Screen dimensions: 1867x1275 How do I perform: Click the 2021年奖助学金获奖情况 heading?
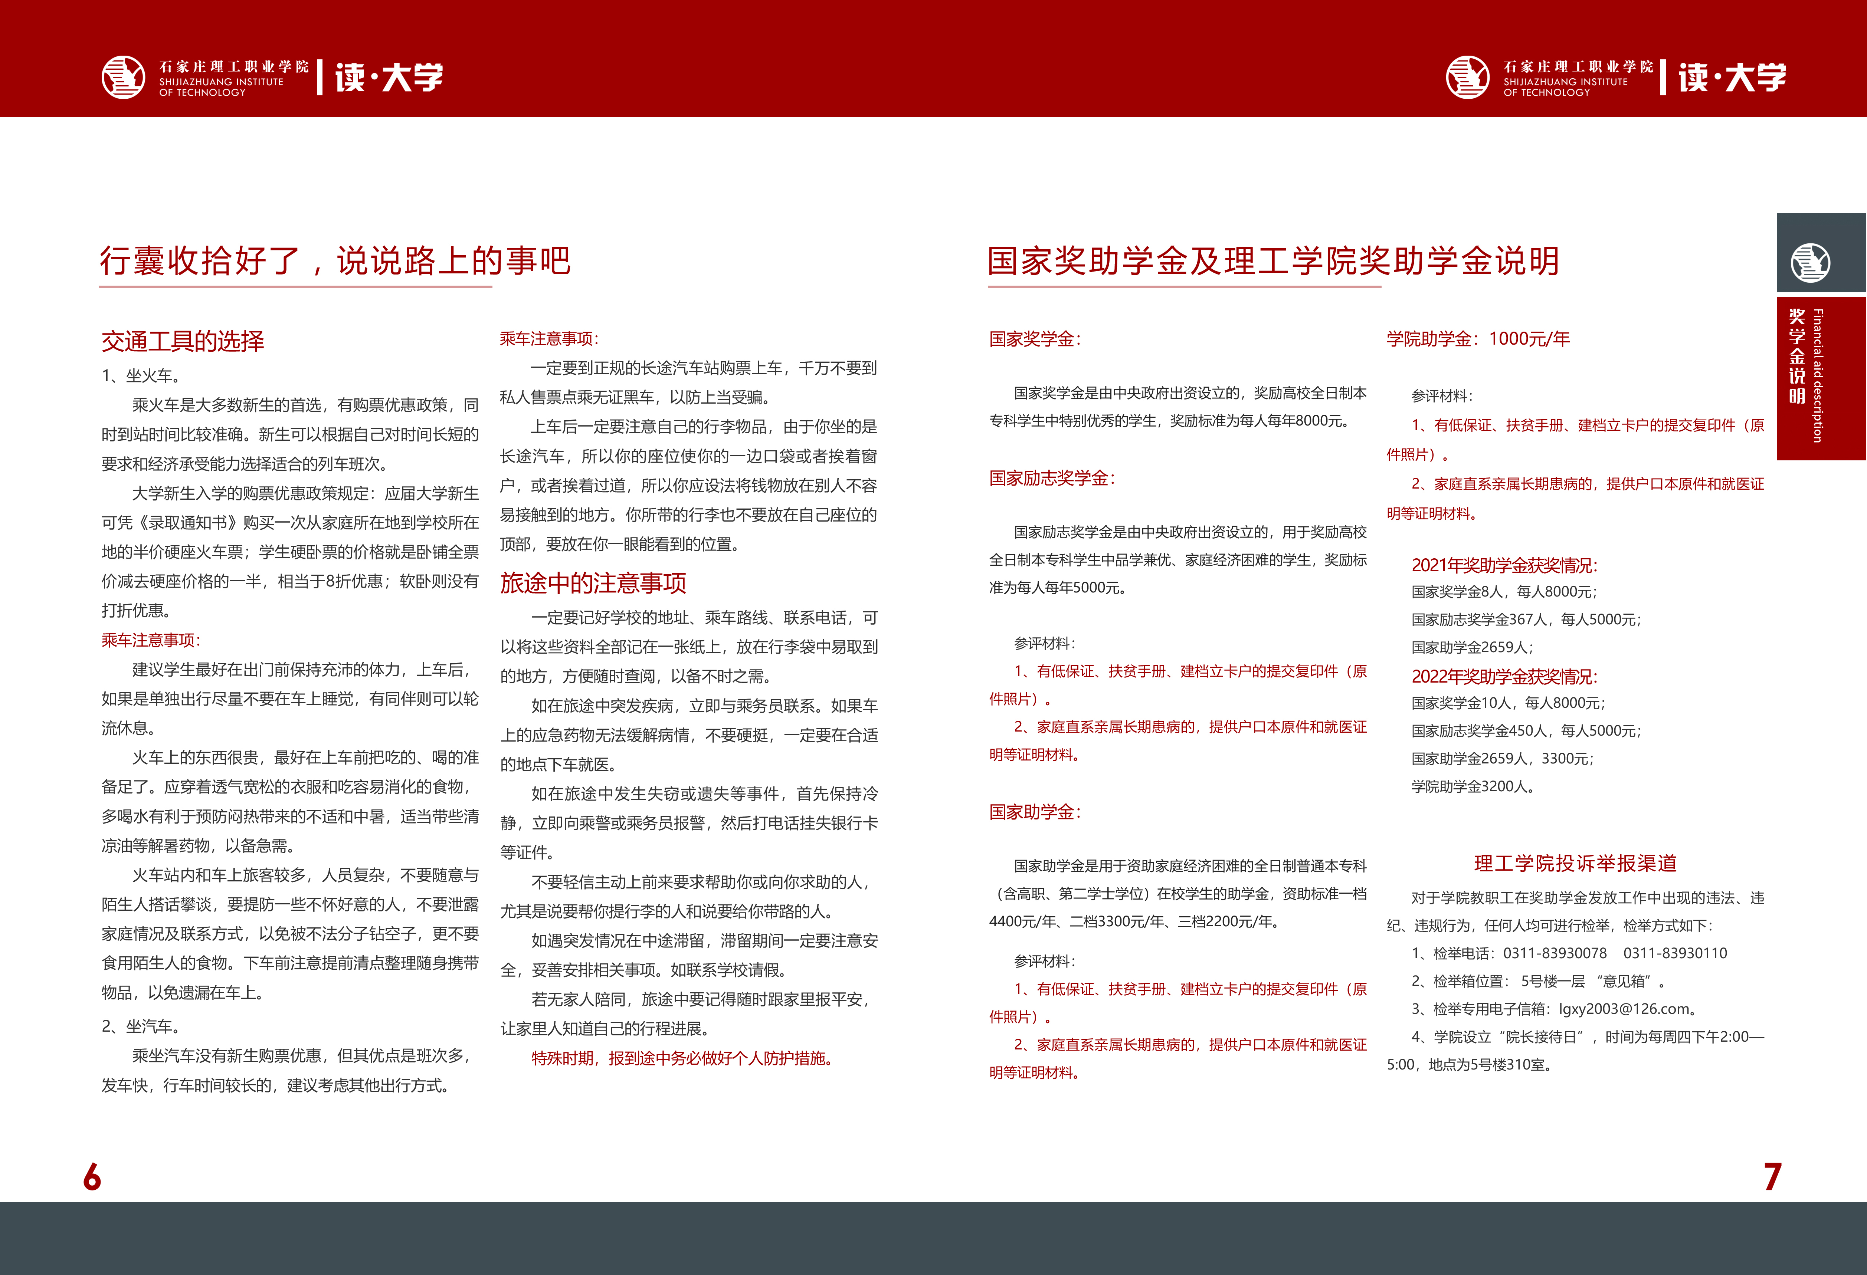1504,565
